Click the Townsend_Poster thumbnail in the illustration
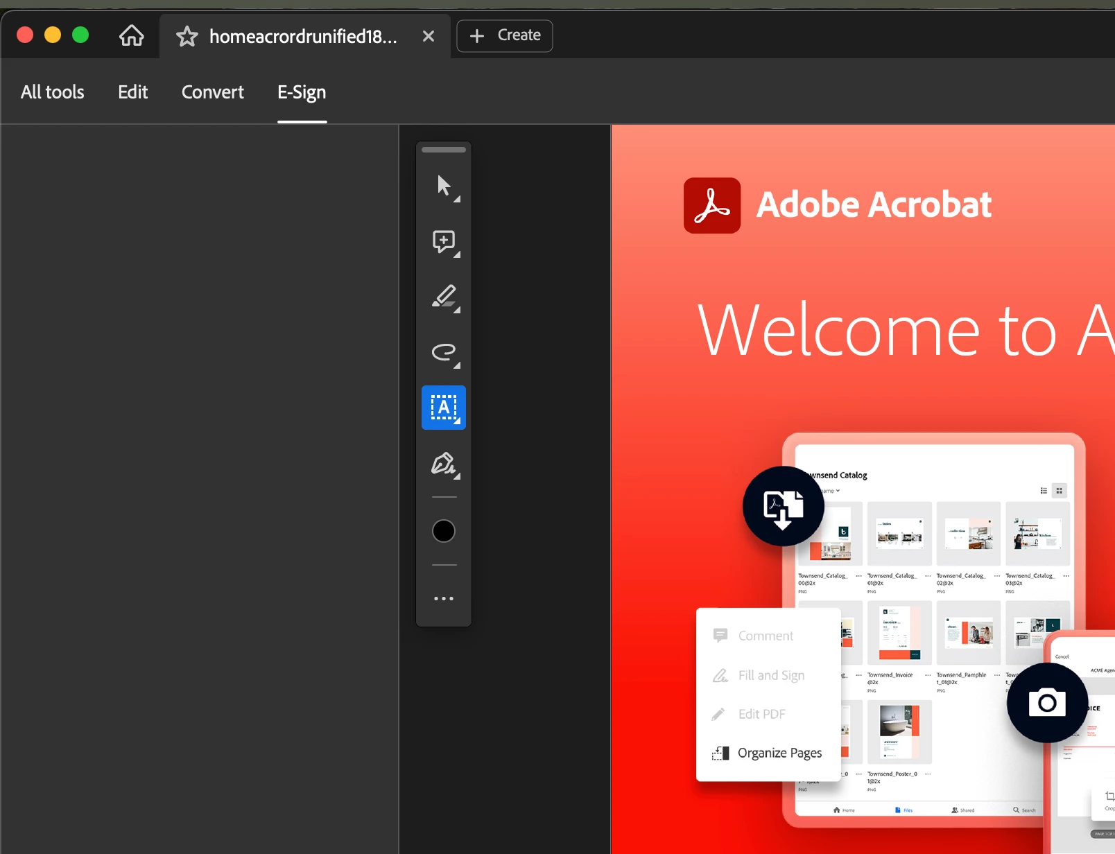Viewport: 1115px width, 854px height. point(899,732)
